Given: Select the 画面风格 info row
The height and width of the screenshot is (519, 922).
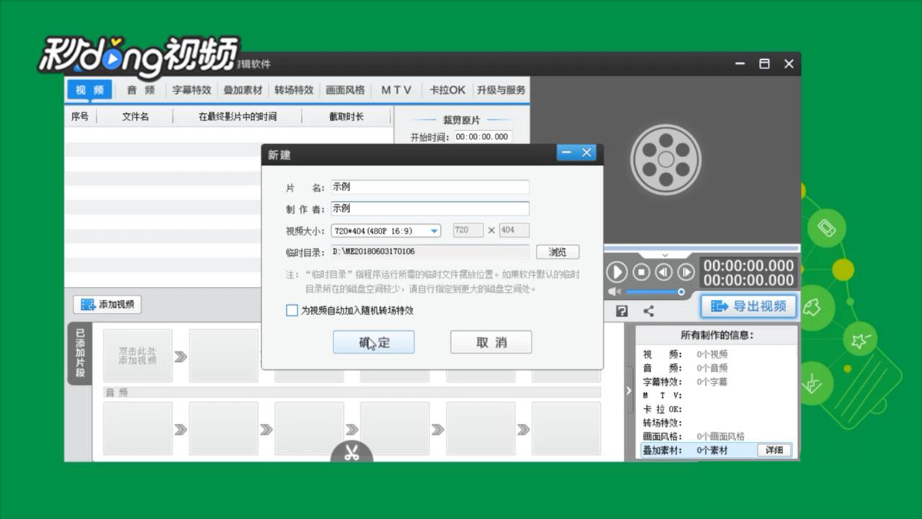Looking at the screenshot, I should (717, 436).
